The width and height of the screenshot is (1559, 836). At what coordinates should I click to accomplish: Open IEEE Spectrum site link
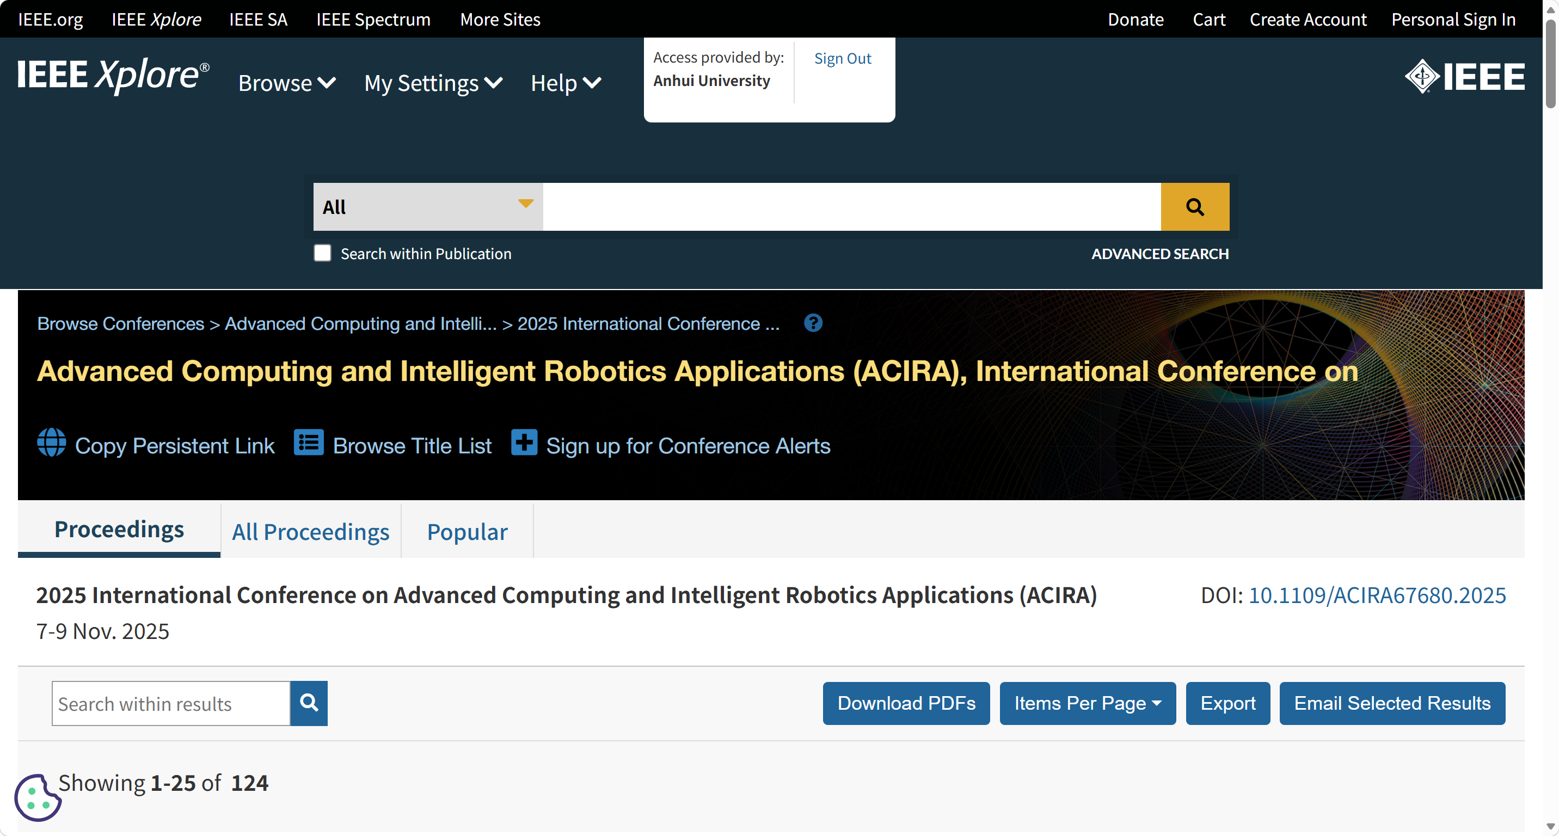tap(373, 20)
